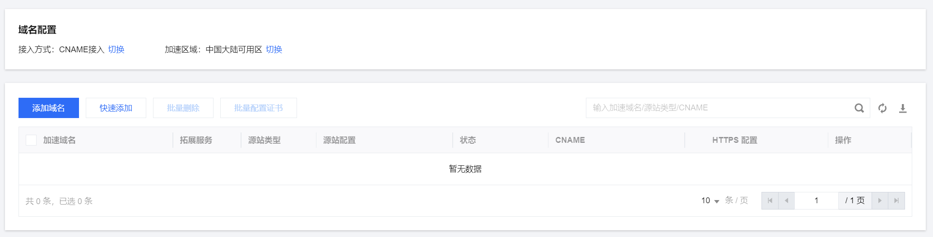
Task: Expand the 10 per page dropdown
Action: 710,201
